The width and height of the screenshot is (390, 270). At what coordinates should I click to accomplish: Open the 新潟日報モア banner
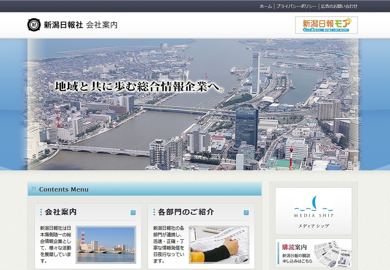click(326, 25)
